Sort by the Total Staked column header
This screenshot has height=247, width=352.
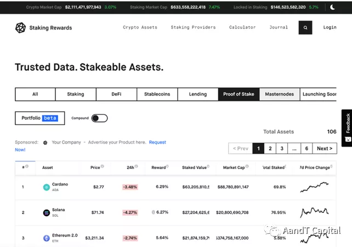274,167
